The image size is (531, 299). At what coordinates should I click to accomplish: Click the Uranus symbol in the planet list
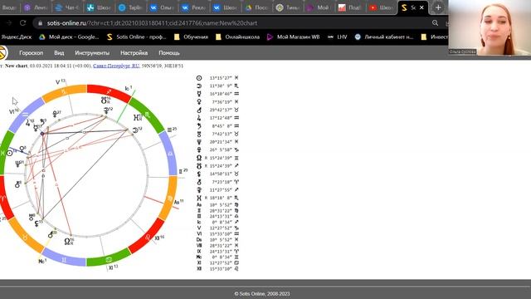pyautogui.click(x=199, y=134)
